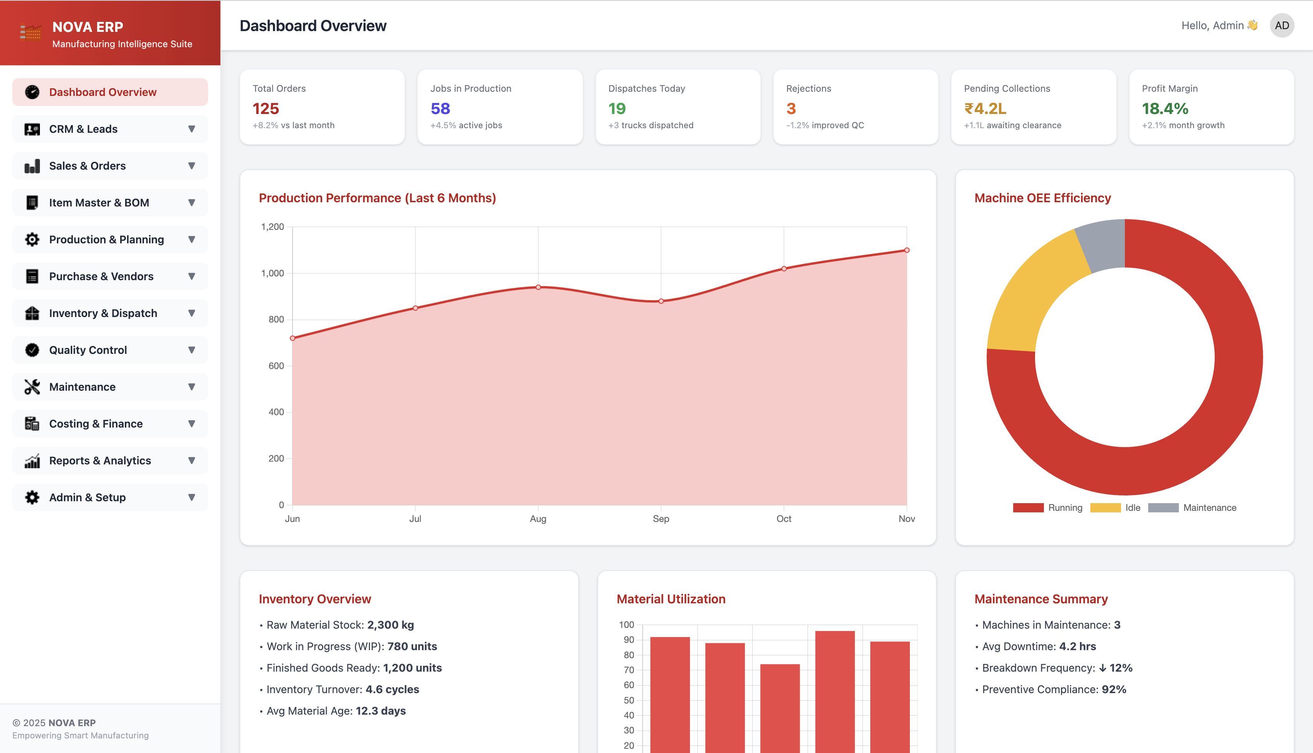Click the Inventory & Dispatch warehouse icon
The height and width of the screenshot is (753, 1313).
pyautogui.click(x=32, y=314)
